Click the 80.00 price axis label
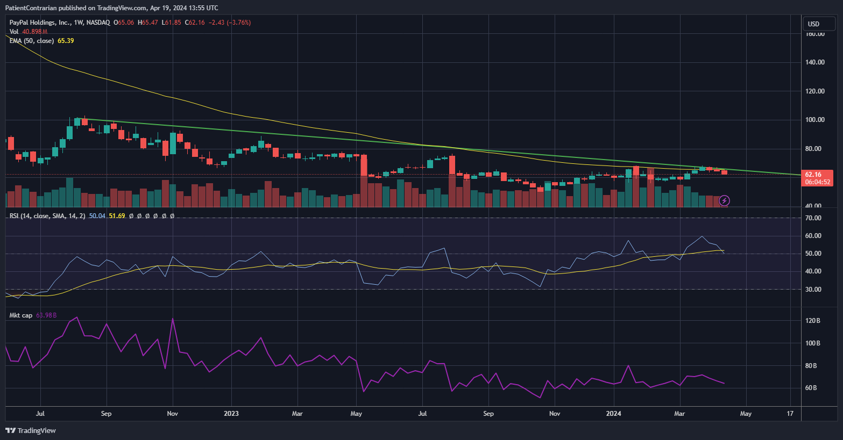 813,149
